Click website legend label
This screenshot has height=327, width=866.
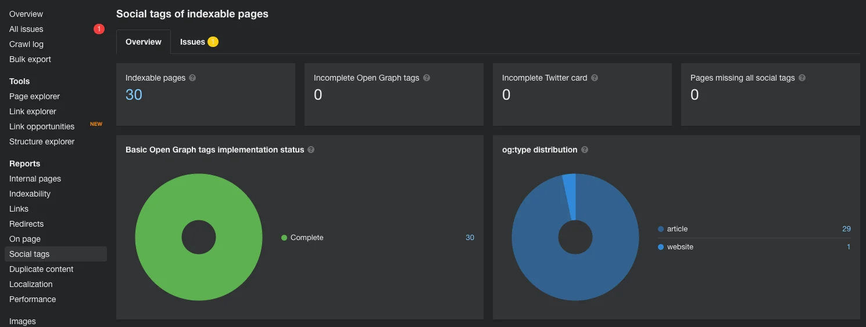click(x=680, y=247)
